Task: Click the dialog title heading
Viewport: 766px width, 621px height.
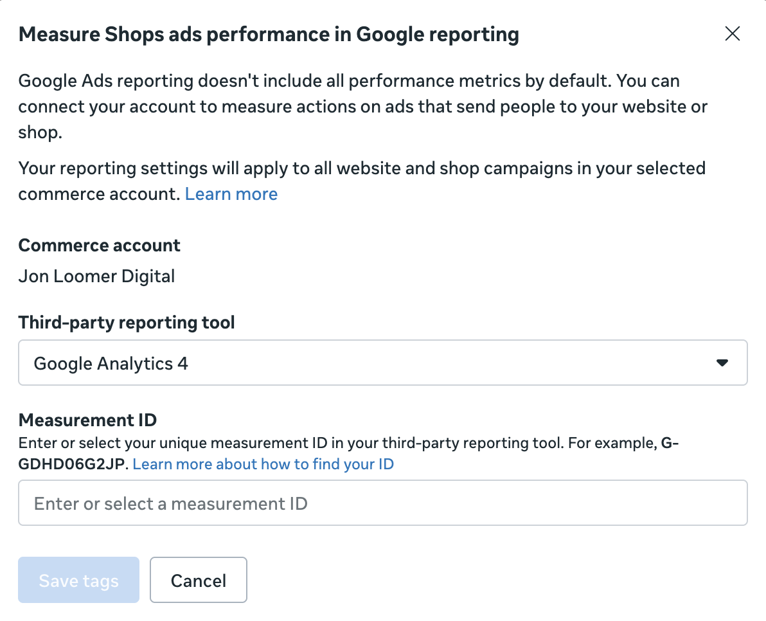Action: 269,35
